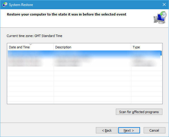The height and width of the screenshot is (137, 169).
Task: Sort by the Type column header
Action: [146, 47]
